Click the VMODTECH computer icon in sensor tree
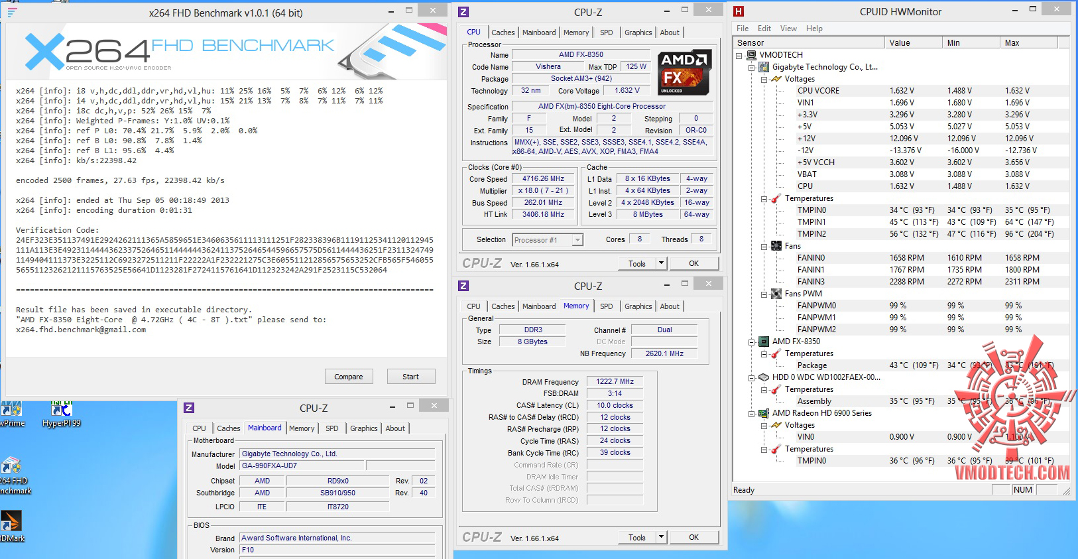 (751, 55)
